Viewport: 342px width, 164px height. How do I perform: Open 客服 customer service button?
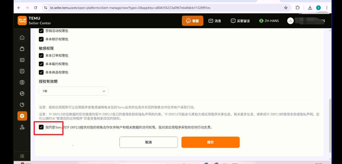(193, 21)
